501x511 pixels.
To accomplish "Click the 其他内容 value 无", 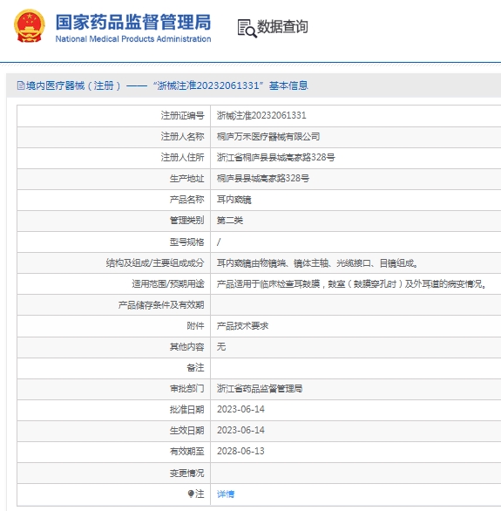I will click(x=221, y=347).
